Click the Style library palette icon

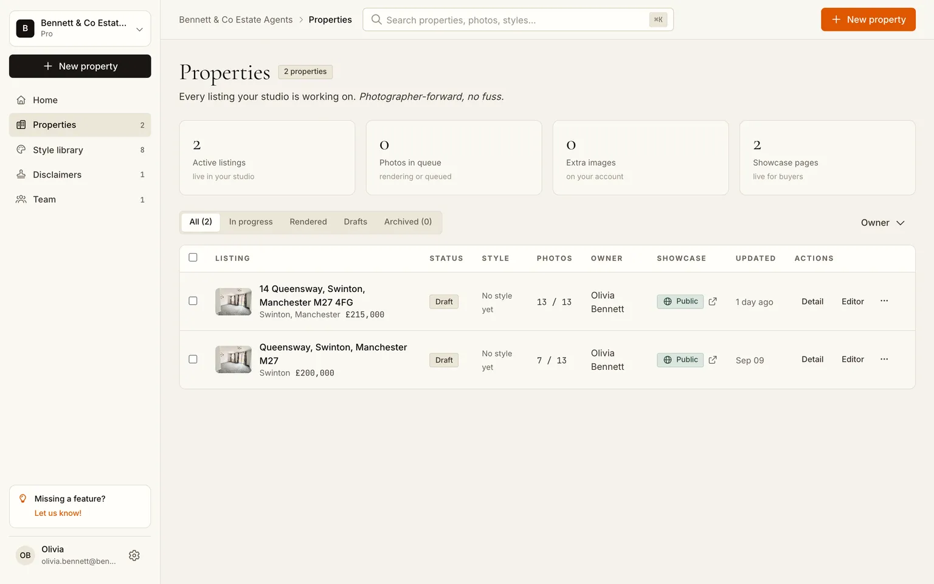(21, 150)
